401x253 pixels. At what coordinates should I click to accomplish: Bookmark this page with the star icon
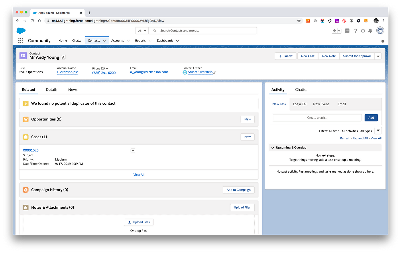[299, 21]
